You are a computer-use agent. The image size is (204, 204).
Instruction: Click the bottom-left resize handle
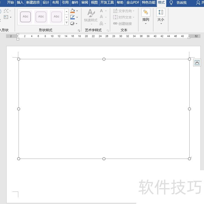19,159
